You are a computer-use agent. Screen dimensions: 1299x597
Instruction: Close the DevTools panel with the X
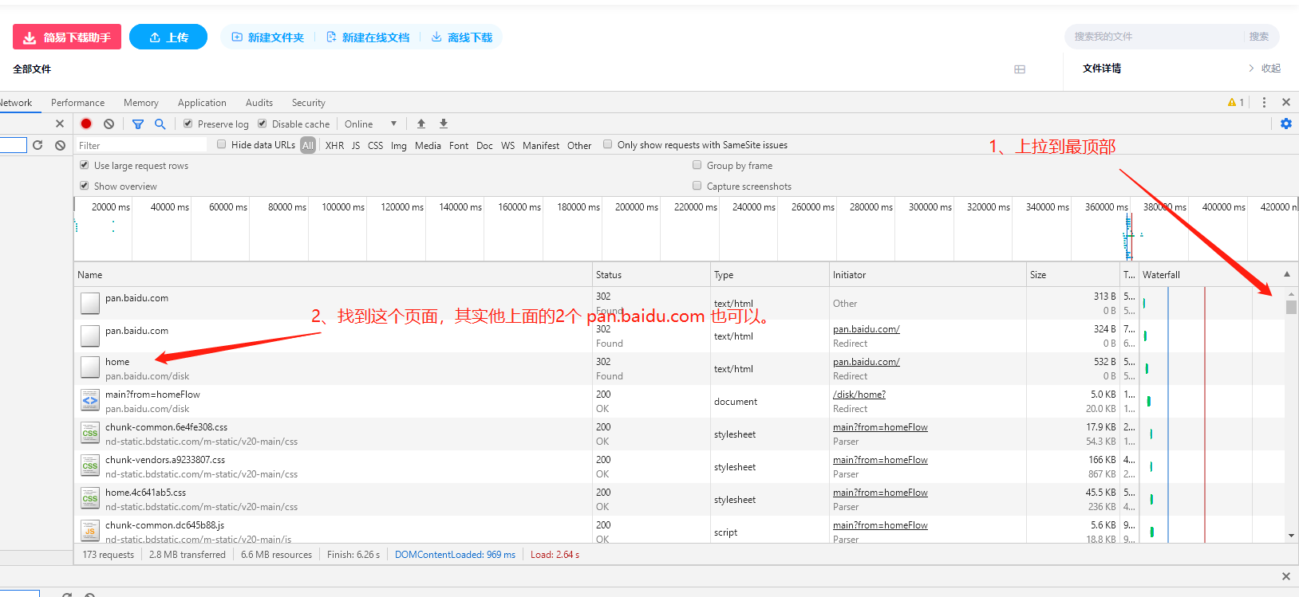click(1286, 102)
